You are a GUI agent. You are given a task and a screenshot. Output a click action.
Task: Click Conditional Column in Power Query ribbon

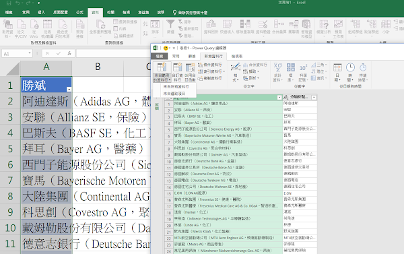210,65
